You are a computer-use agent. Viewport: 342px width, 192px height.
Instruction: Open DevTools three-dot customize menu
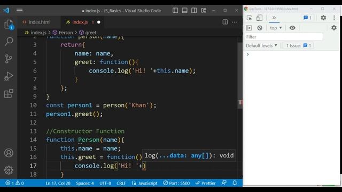334,18
